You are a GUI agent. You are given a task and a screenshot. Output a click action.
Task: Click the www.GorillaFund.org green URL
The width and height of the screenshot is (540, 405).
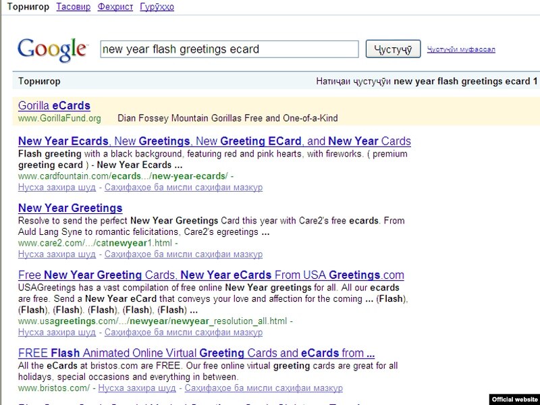click(x=59, y=118)
